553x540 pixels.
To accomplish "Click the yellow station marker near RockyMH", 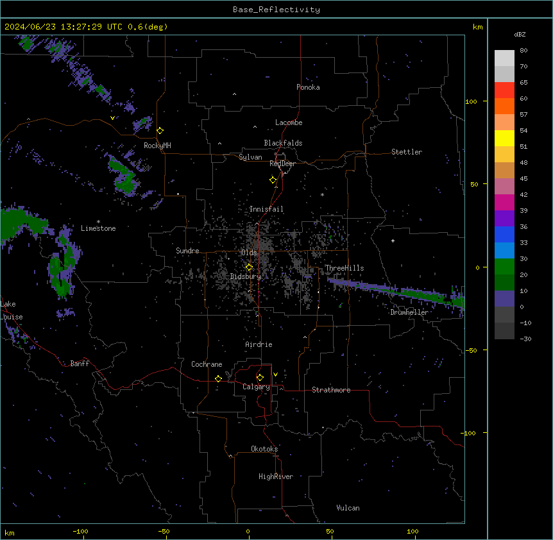I will (160, 131).
